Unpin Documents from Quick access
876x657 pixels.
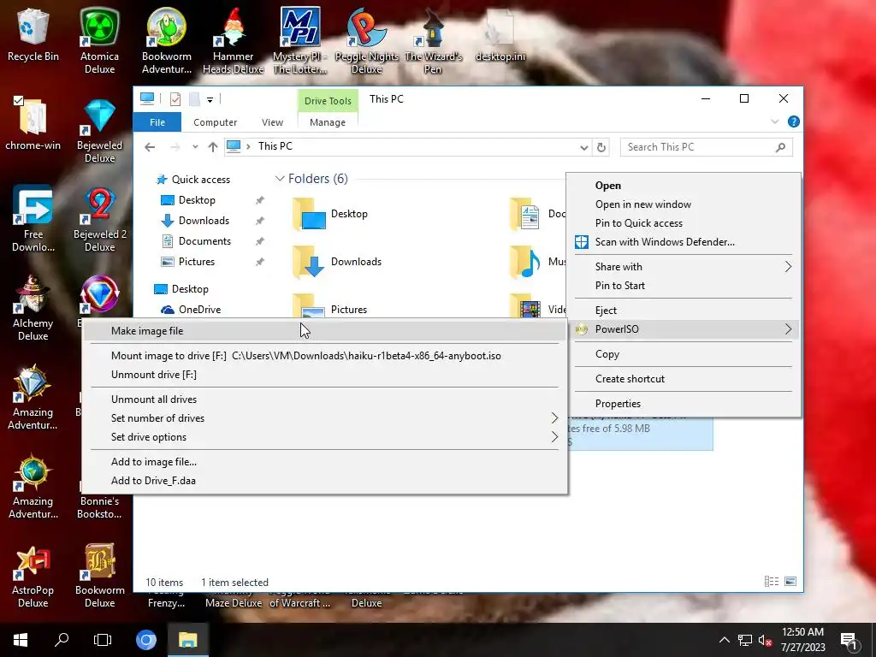click(260, 241)
